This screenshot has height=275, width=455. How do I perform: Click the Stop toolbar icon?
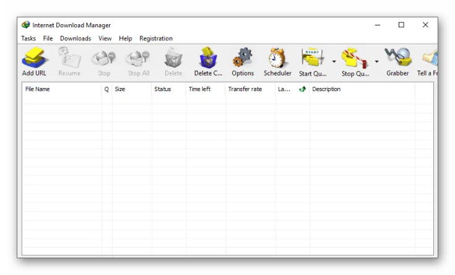pos(103,58)
